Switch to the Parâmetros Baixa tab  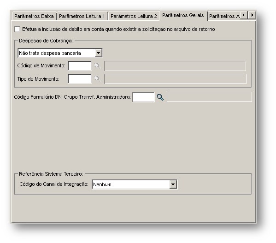tap(34, 16)
